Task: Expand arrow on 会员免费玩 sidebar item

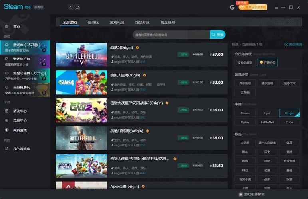Action: click(44, 92)
